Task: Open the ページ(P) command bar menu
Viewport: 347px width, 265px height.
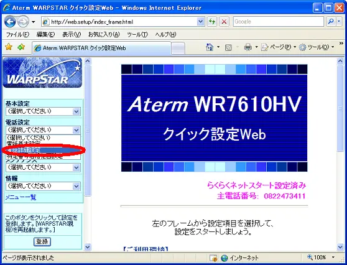Action: tap(279, 47)
